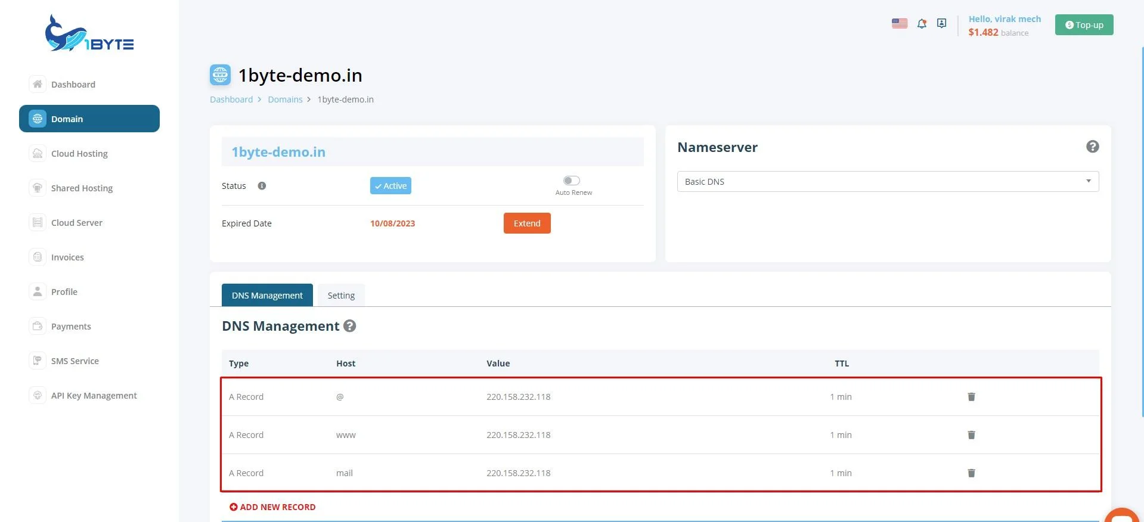Go to Dashboard breadcrumb link

[231, 100]
